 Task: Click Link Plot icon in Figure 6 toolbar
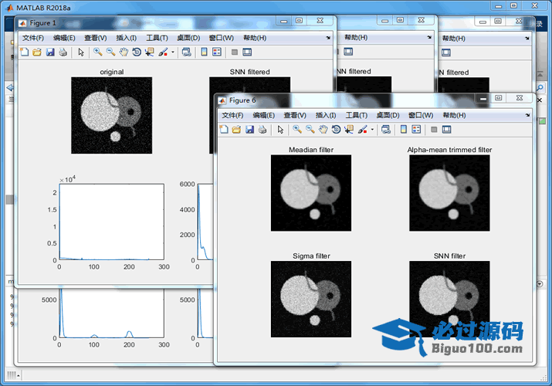(x=384, y=130)
